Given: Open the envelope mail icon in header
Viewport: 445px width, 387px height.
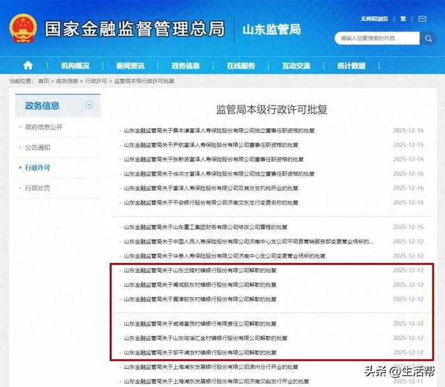Looking at the screenshot, I should click(422, 19).
